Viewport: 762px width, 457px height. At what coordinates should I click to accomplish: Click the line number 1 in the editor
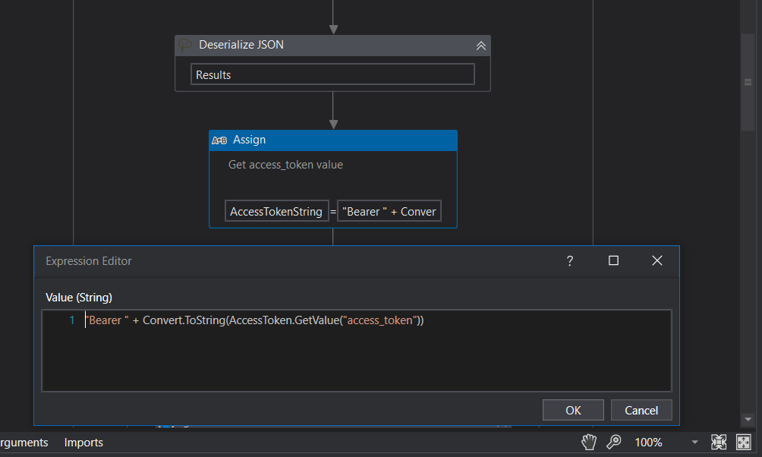tap(72, 320)
